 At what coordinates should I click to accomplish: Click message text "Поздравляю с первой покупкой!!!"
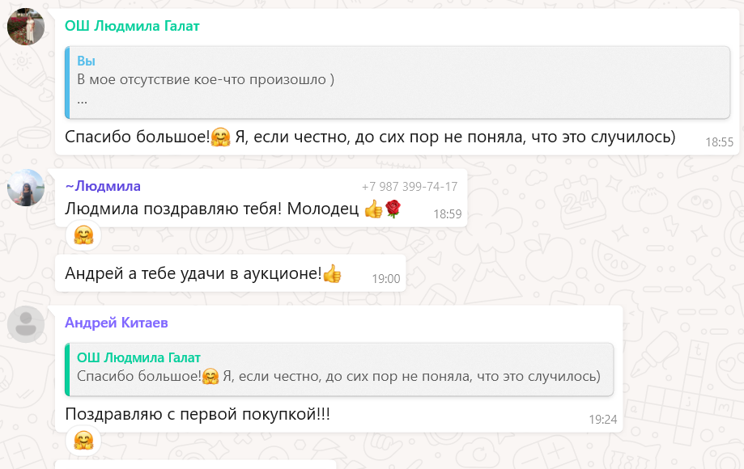(x=198, y=414)
